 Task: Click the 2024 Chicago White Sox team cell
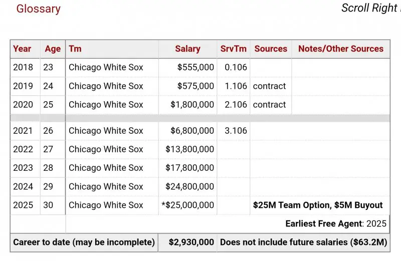[x=106, y=186]
